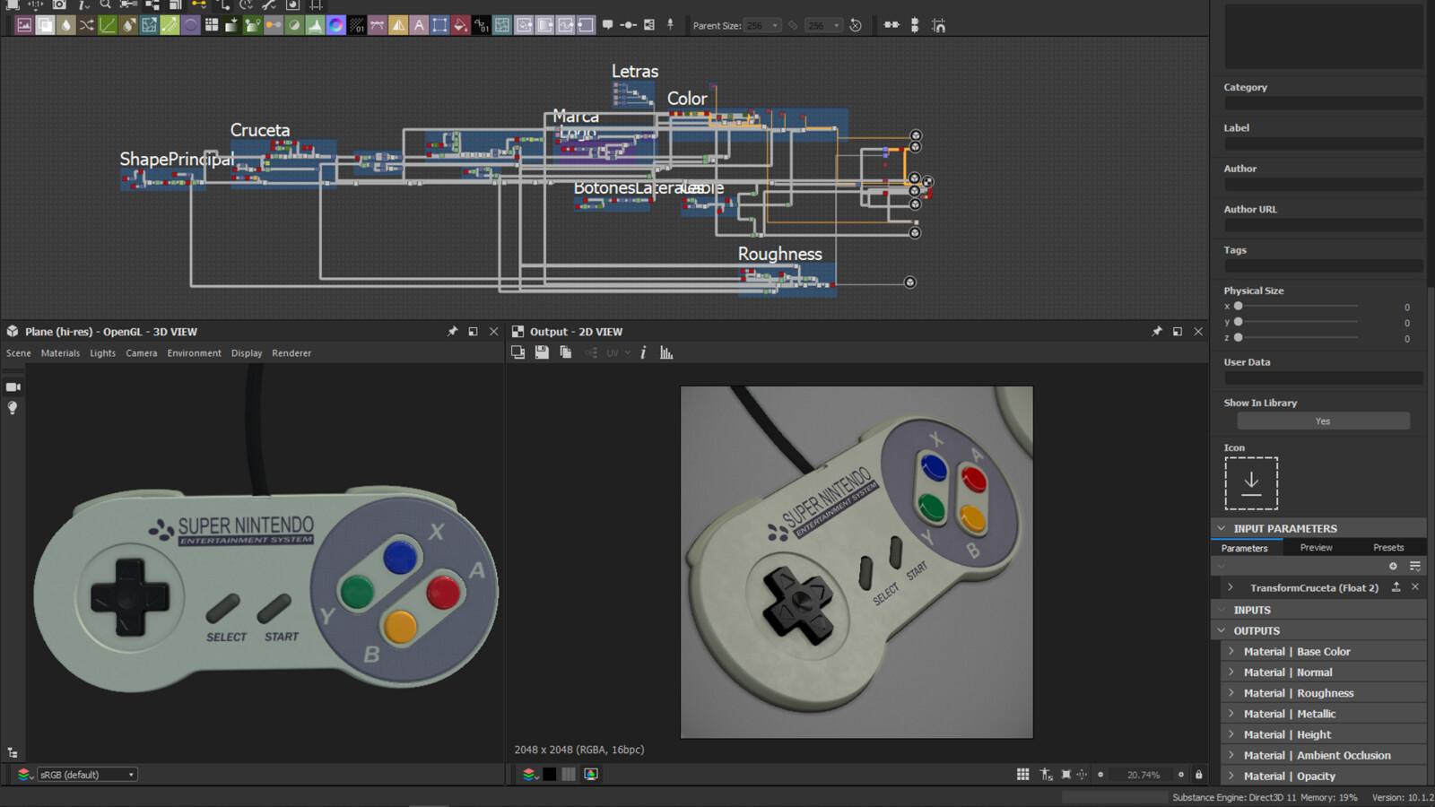The width and height of the screenshot is (1435, 807).
Task: Toggle the histogram in 2D view
Action: 666,352
